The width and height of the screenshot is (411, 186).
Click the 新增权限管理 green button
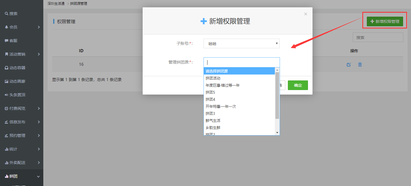pyautogui.click(x=385, y=21)
